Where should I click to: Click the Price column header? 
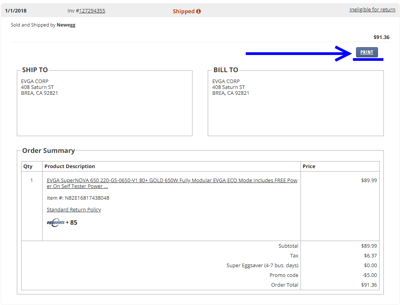click(x=309, y=167)
